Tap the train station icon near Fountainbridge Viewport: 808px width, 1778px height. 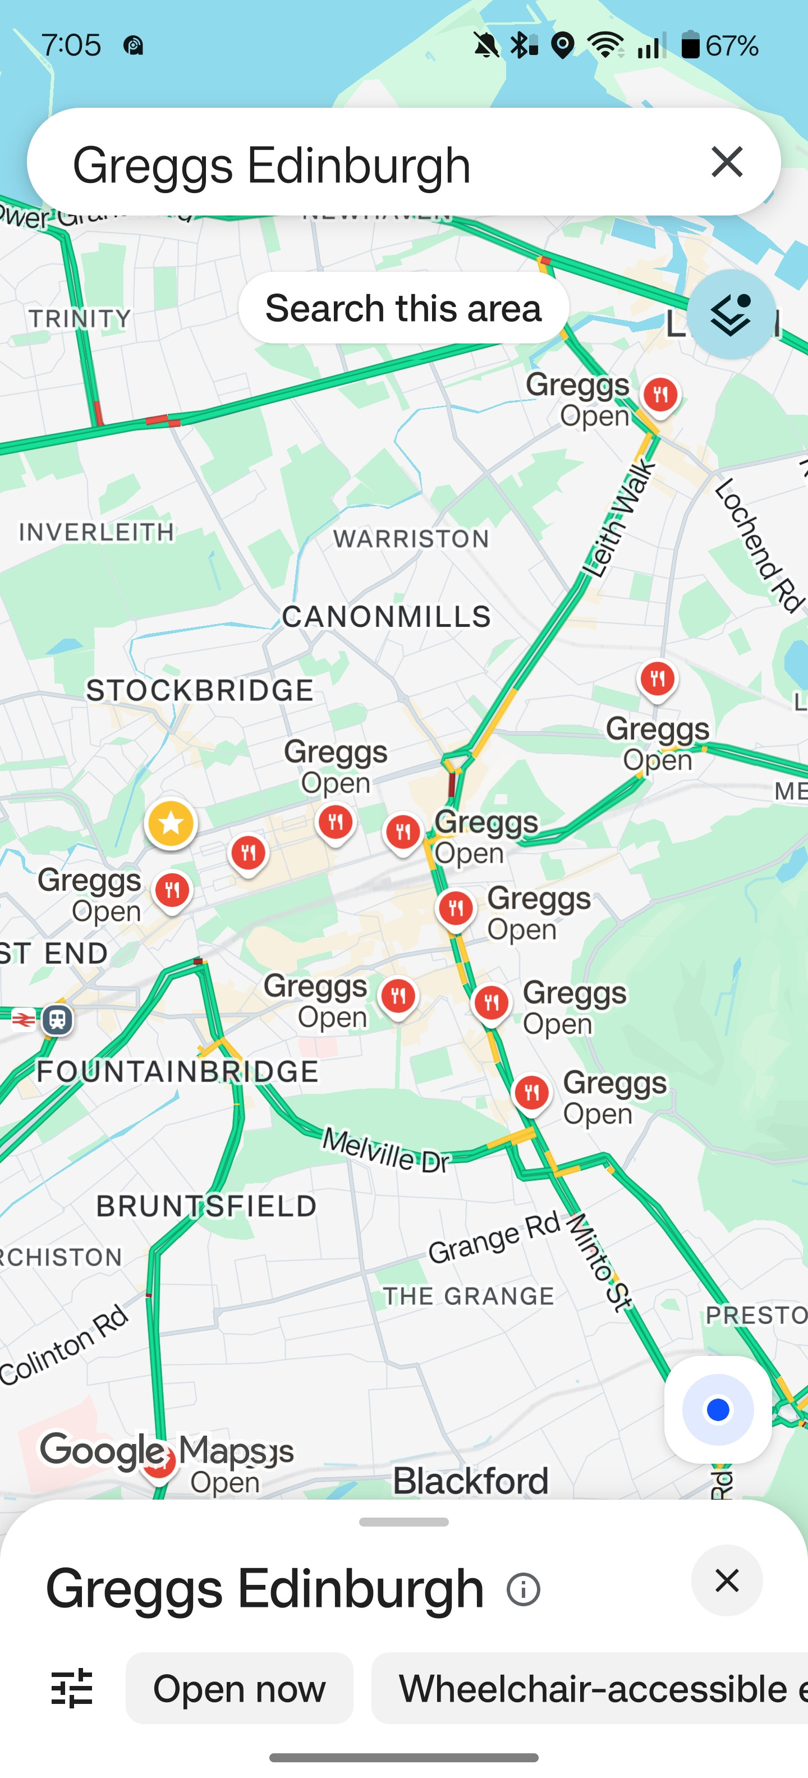[x=57, y=1019]
